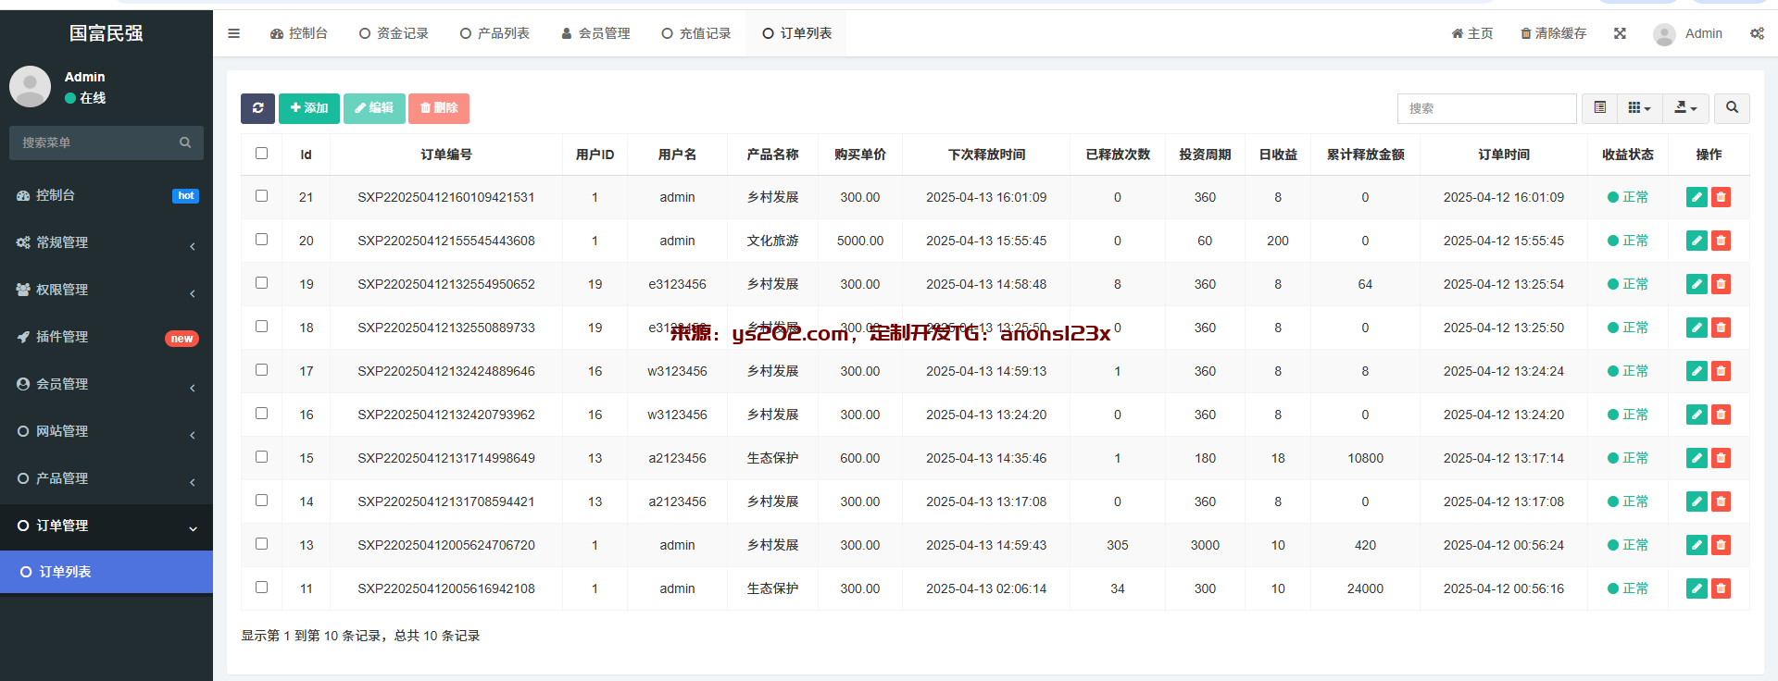Open the settings gears icon at top right
The width and height of the screenshot is (1778, 681).
click(1757, 33)
